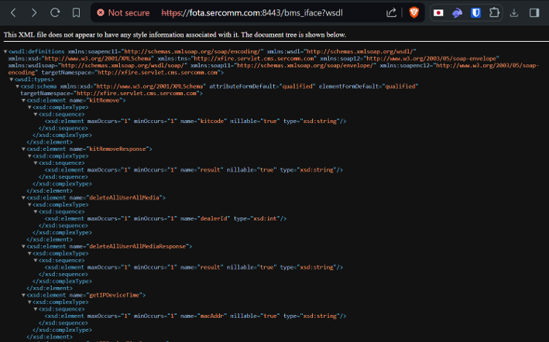Open the downloads panel
The width and height of the screenshot is (549, 342).
pyautogui.click(x=514, y=13)
